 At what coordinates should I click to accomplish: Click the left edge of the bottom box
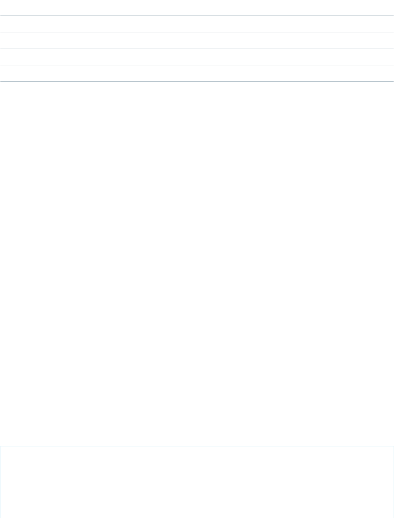(x=0, y=482)
